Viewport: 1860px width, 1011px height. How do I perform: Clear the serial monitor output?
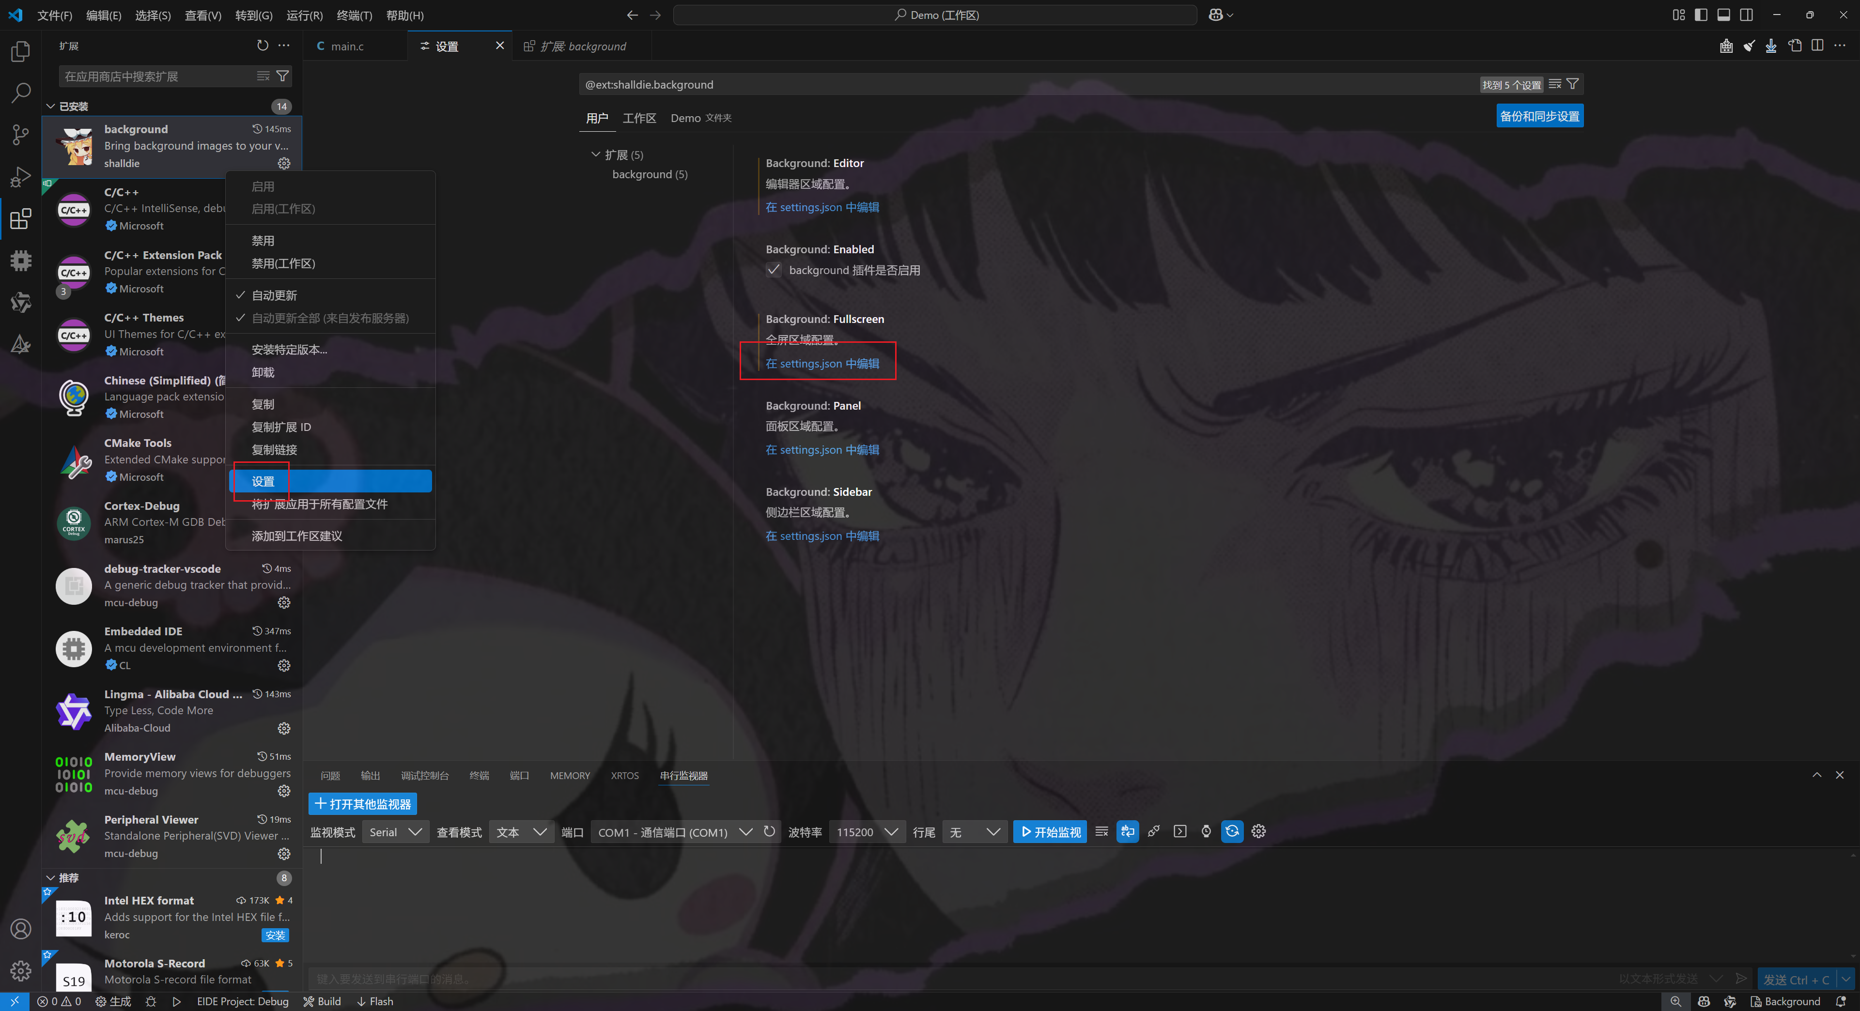(1101, 831)
